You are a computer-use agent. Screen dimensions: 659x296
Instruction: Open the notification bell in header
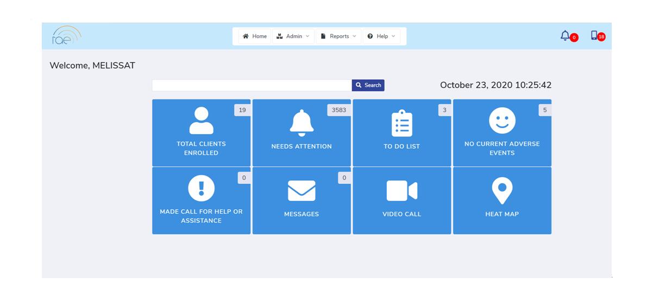(565, 36)
